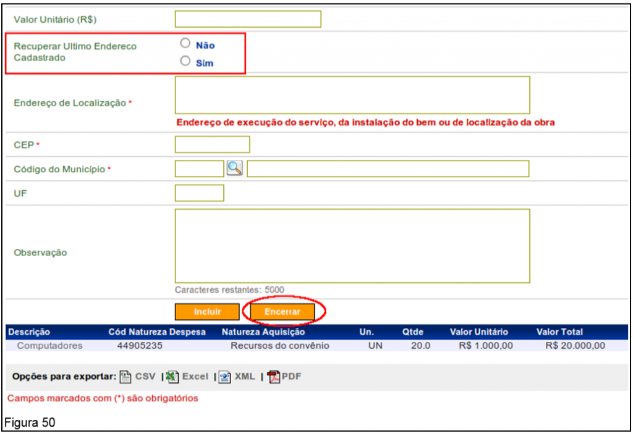Open the Excel export link text
The height and width of the screenshot is (434, 633).
tap(195, 377)
